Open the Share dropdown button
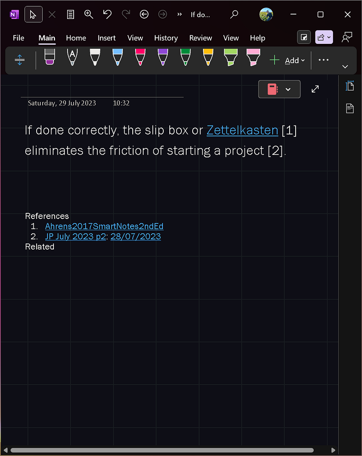The height and width of the screenshot is (456, 362). (x=324, y=37)
